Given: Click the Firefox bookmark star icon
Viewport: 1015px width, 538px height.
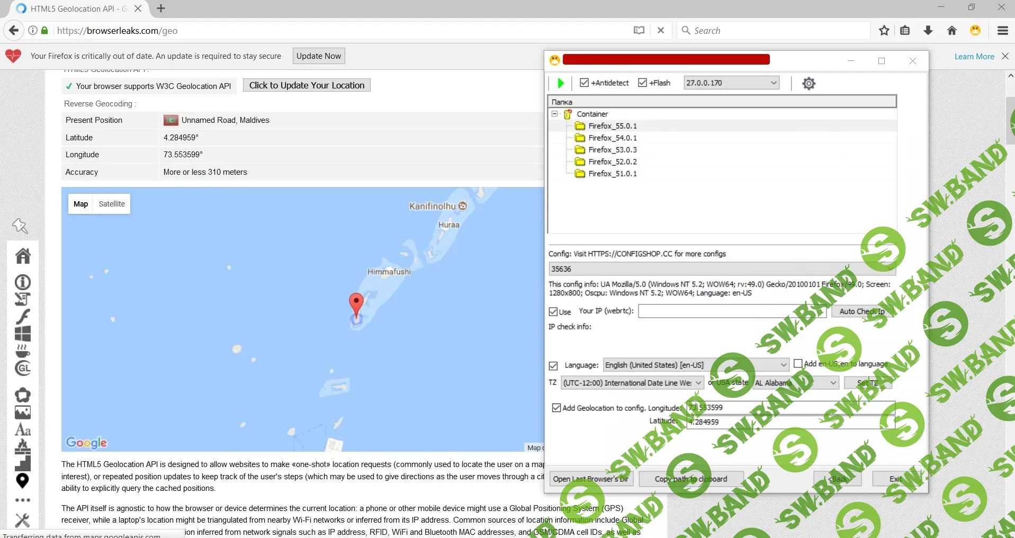Looking at the screenshot, I should point(884,31).
